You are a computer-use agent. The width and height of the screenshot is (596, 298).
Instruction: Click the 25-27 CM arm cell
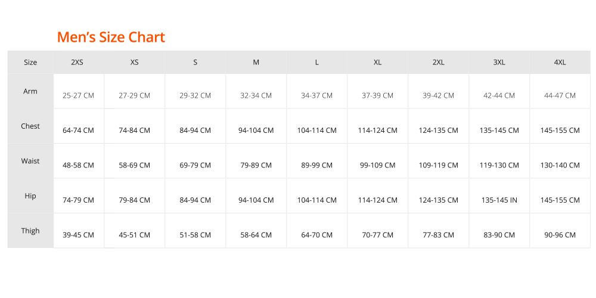click(x=78, y=95)
